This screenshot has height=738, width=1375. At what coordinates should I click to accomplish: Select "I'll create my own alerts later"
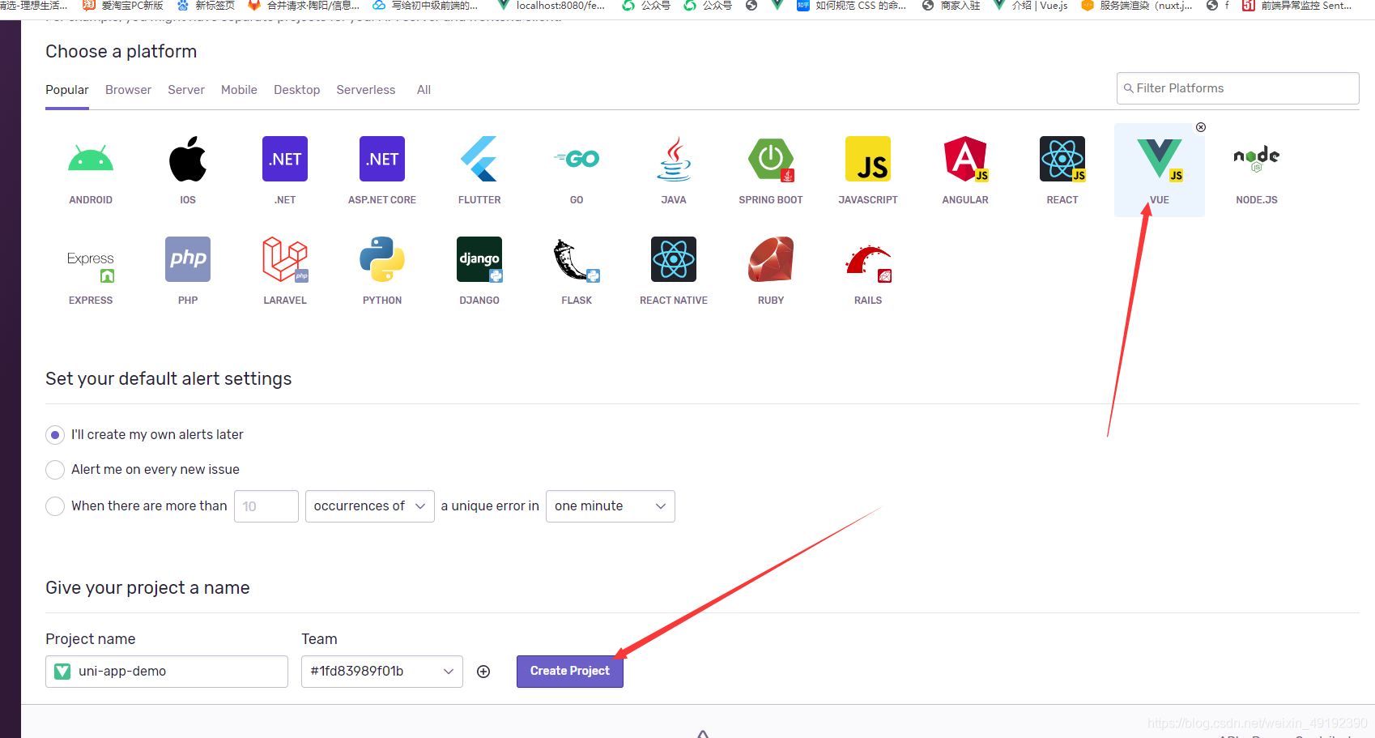tap(55, 435)
